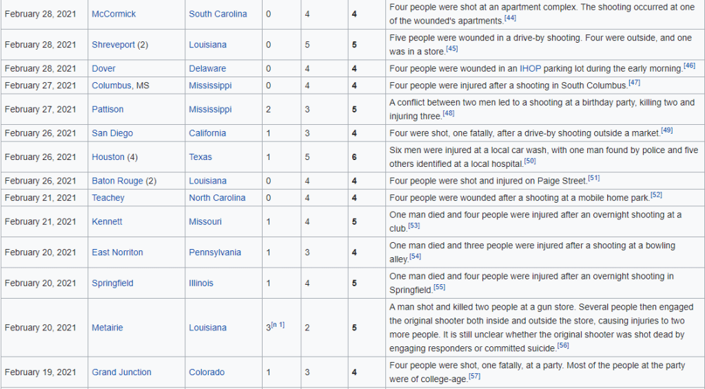Open the Pattison city link
This screenshot has width=705, height=389.
point(108,109)
